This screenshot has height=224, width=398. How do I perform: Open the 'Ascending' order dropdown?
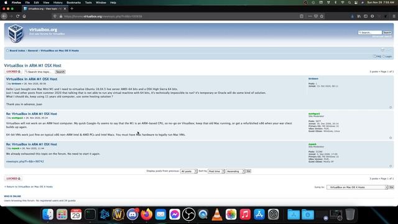[x=236, y=171]
